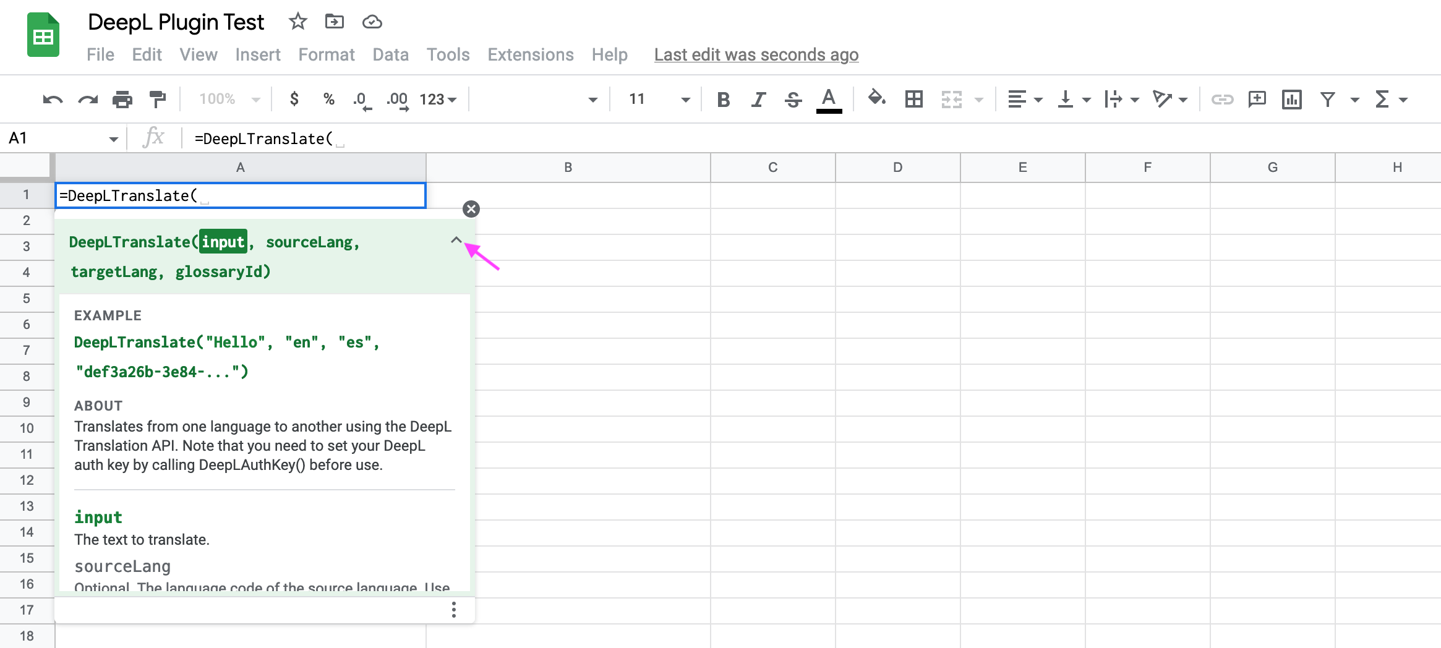Image resolution: width=1441 pixels, height=648 pixels.
Task: Insert a link
Action: [x=1222, y=99]
